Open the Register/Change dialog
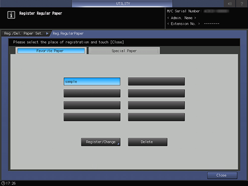 pyautogui.click(x=101, y=142)
